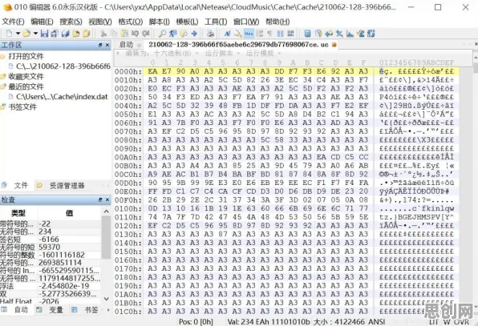This screenshot has width=478, height=326.
Task: Click the Print toolbar icon
Action: 210,34
